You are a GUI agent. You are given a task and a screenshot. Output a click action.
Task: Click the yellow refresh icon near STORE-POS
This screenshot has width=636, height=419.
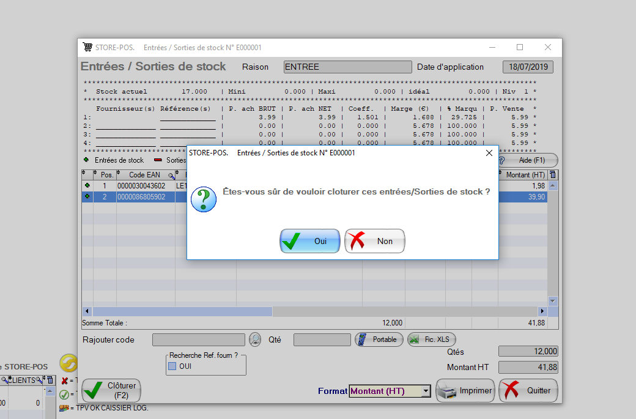coord(68,363)
